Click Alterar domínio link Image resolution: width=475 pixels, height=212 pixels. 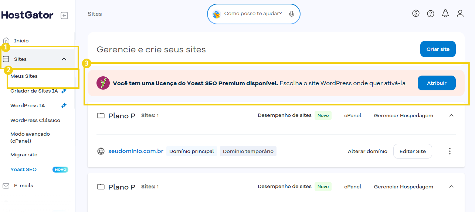tap(367, 151)
